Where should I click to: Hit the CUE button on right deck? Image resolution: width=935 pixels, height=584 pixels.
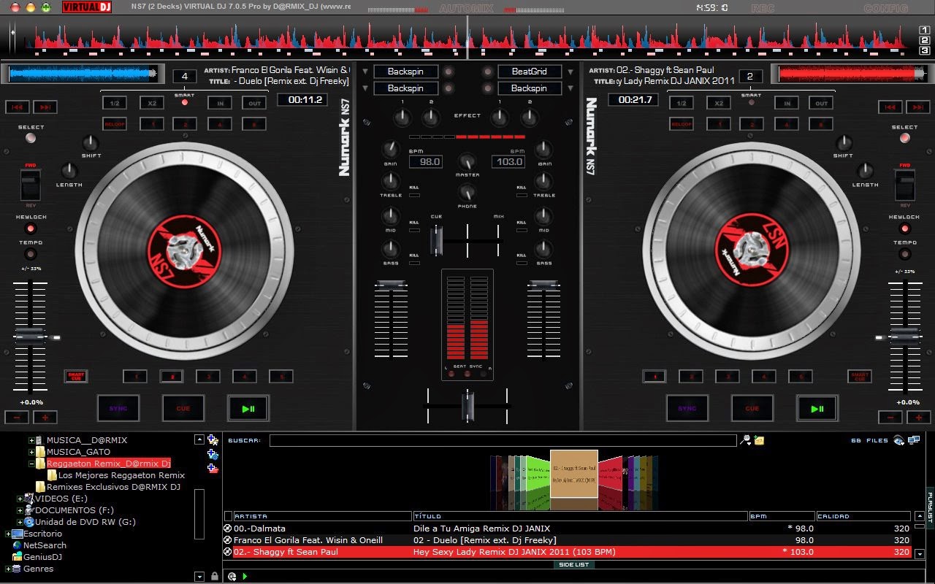752,408
